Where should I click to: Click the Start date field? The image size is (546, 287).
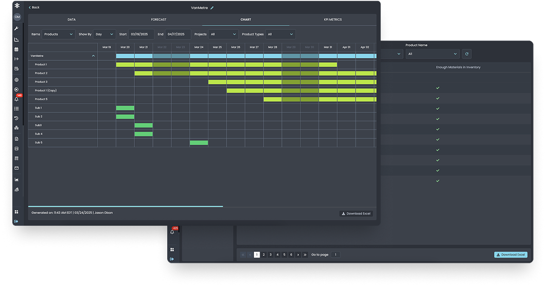tap(141, 34)
